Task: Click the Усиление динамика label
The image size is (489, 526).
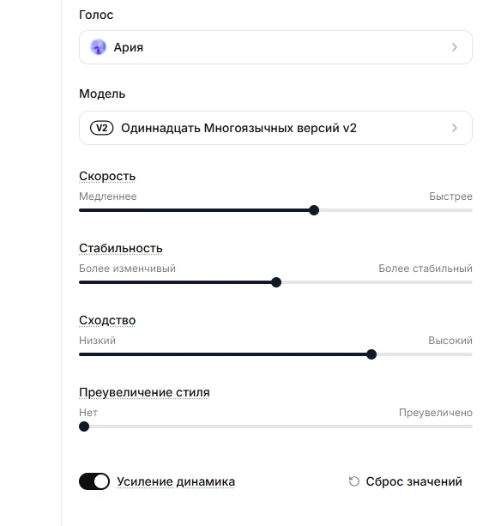Action: [176, 481]
